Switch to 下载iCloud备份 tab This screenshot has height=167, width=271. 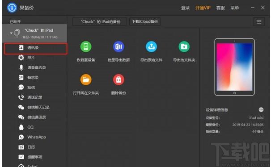(145, 21)
